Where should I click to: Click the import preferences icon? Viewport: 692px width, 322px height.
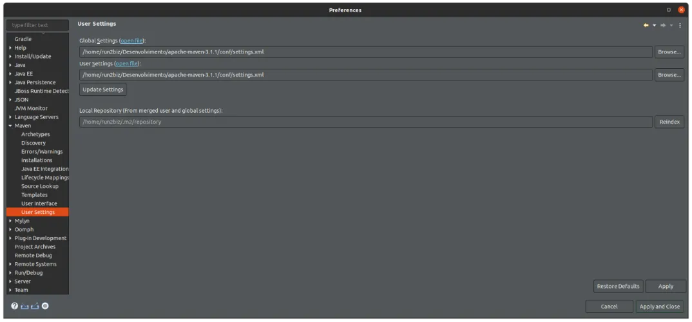24,306
